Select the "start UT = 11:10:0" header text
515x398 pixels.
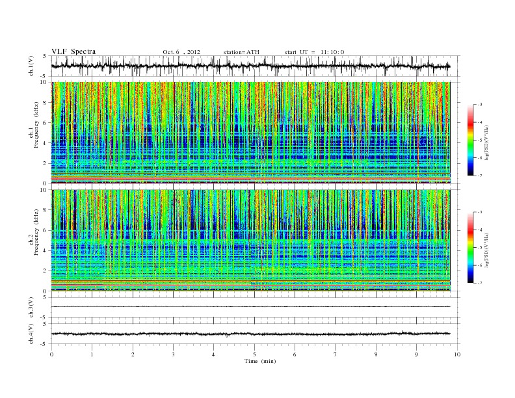pos(314,52)
